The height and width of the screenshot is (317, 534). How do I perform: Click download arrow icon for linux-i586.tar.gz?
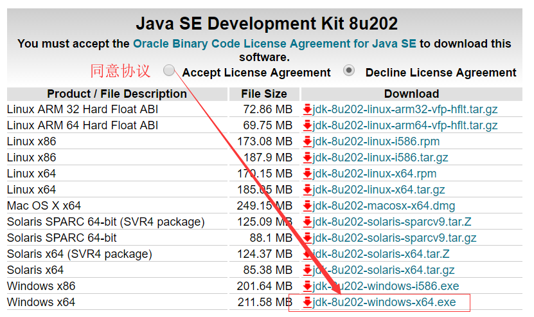(x=308, y=158)
